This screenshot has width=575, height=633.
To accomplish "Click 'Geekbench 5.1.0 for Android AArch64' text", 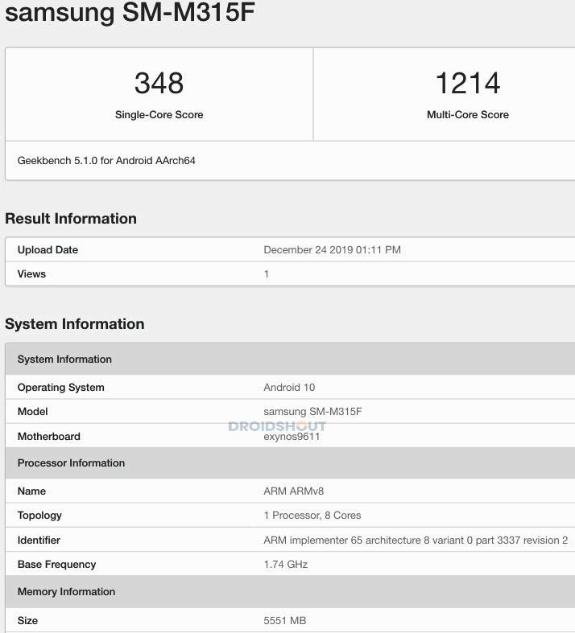I will (106, 161).
